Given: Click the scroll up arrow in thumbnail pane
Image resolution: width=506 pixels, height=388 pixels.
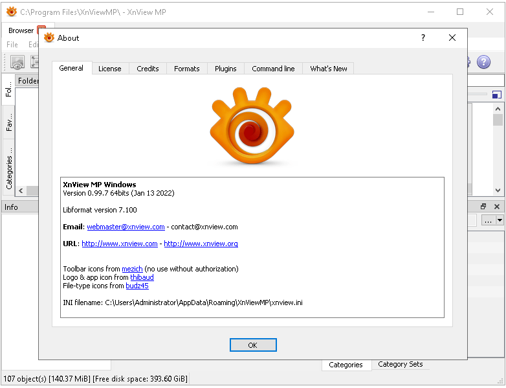Looking at the screenshot, I should tap(498, 109).
